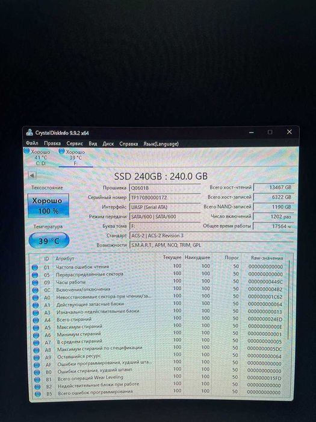Select the Перераспределённые сектора row text
The image size is (316, 422).
point(90,274)
